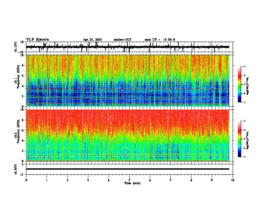262x202 pixels.
Task: Click the "Time (min)" x-axis label
Action: coord(132,183)
